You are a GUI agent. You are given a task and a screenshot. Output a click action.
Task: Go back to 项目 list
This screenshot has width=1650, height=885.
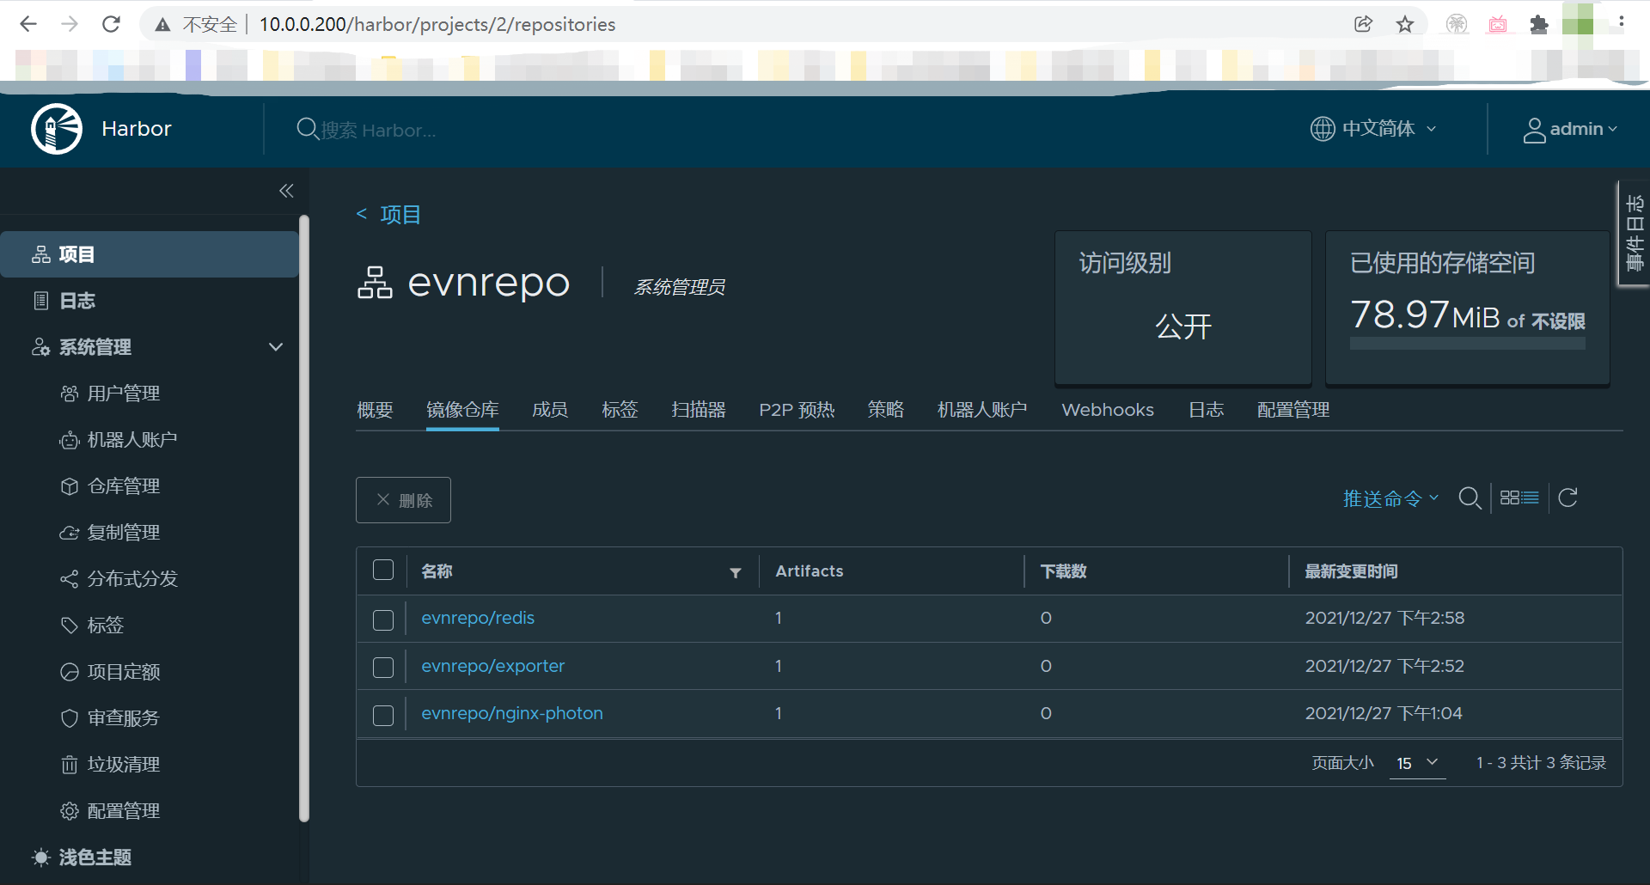tap(400, 215)
